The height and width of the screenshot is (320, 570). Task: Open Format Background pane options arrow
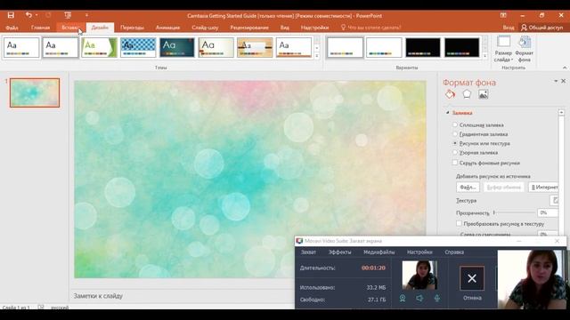pyautogui.click(x=556, y=81)
